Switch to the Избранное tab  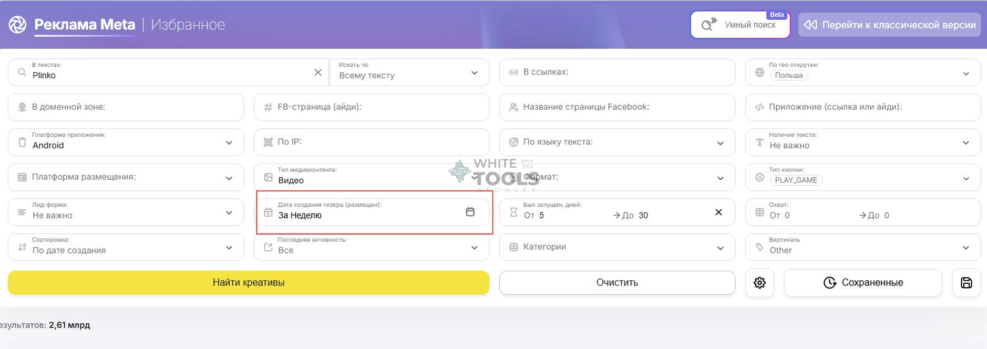(188, 25)
